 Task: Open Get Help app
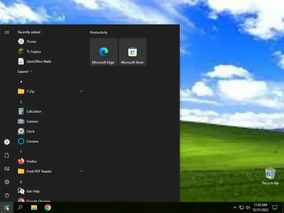click(51, 191)
